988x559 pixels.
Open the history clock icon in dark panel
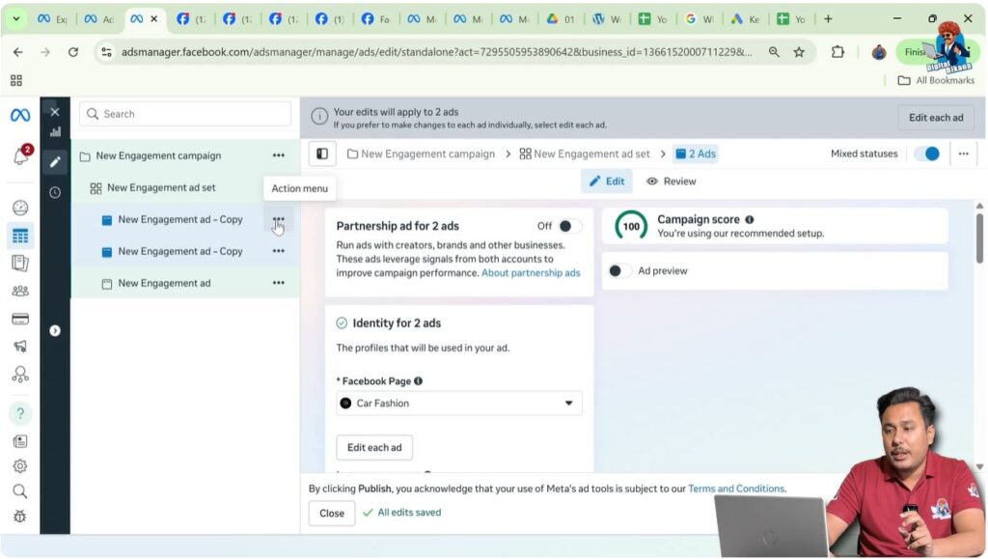click(55, 192)
